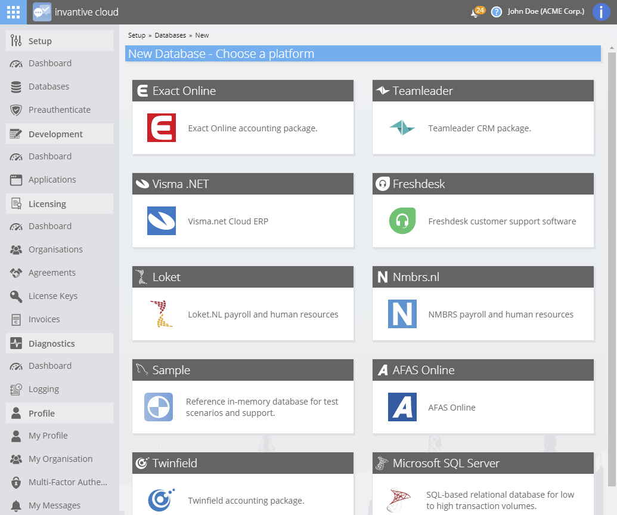617x515 pixels.
Task: Click the Teamleader CRM icon
Action: click(x=401, y=127)
